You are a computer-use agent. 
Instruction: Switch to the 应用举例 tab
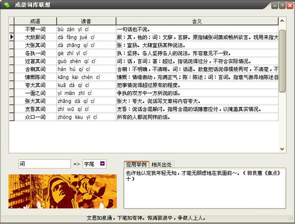pos(136,164)
